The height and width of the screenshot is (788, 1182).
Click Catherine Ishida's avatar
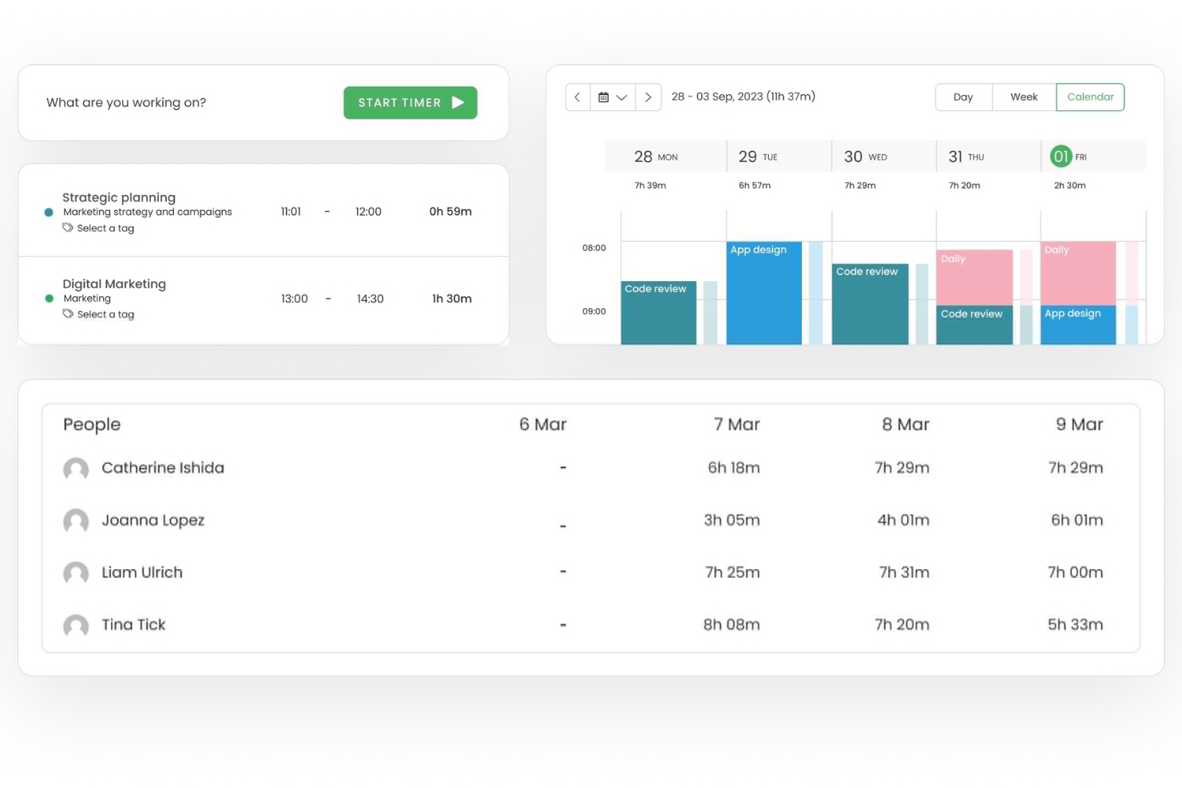[x=76, y=469]
